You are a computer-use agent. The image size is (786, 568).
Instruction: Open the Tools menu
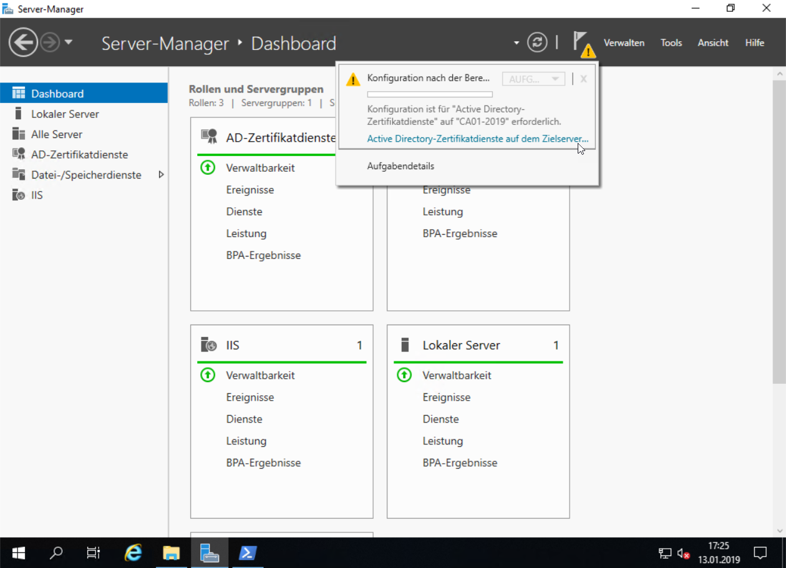(671, 43)
